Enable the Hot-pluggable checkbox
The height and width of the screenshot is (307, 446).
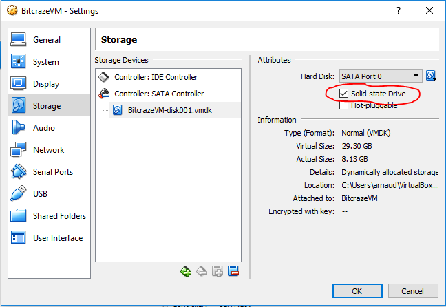pyautogui.click(x=345, y=105)
